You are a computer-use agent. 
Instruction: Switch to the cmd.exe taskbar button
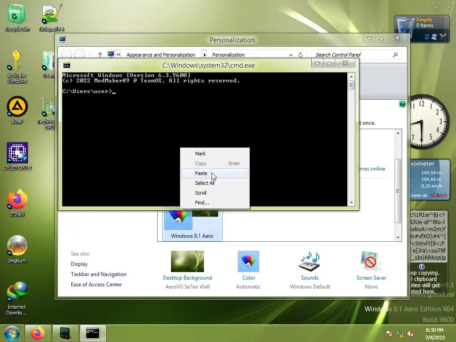[x=93, y=333]
